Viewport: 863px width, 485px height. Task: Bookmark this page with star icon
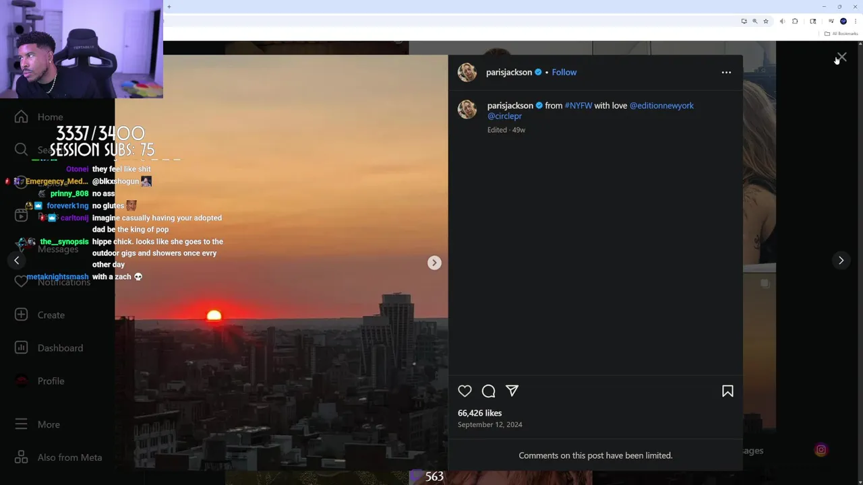coord(766,22)
